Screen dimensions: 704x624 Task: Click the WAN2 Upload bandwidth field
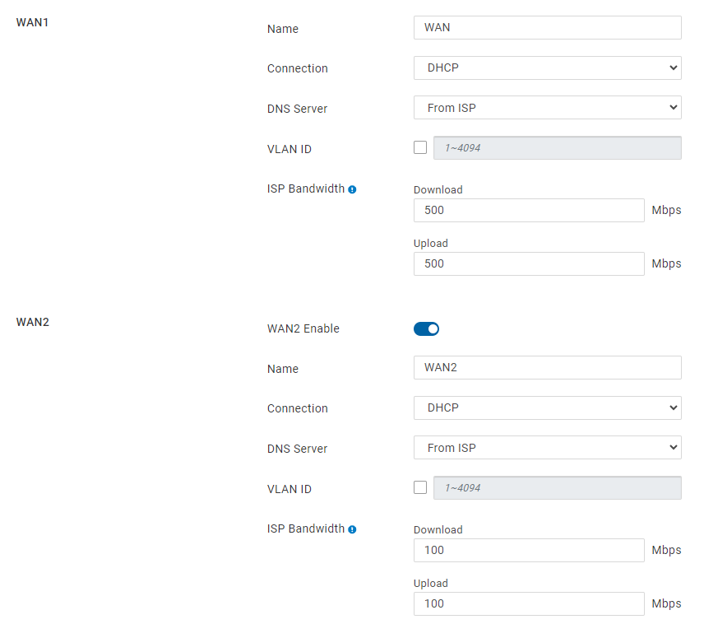coord(528,604)
